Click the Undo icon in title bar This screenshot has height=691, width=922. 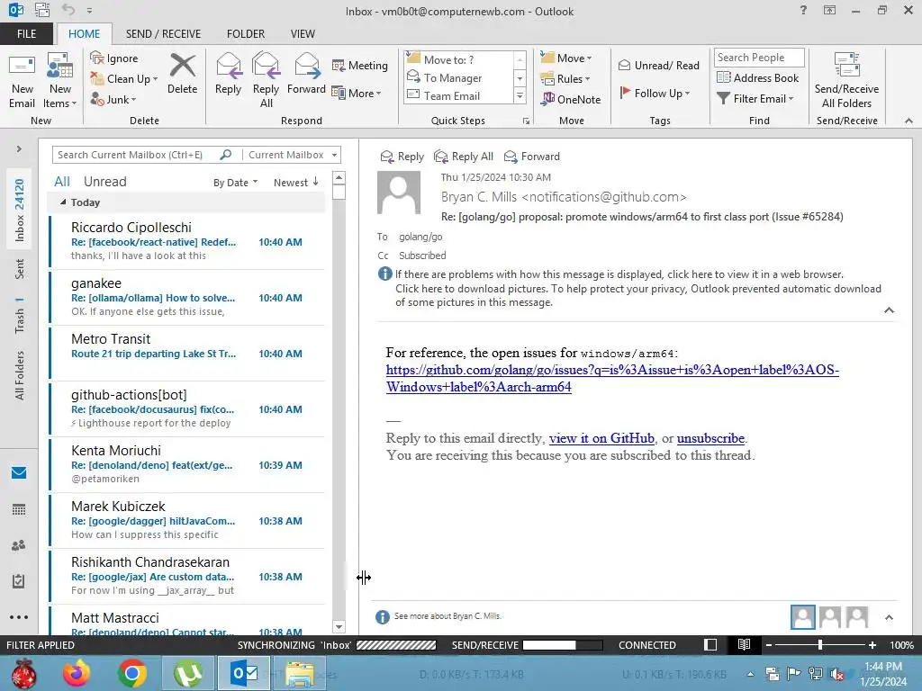pyautogui.click(x=68, y=10)
